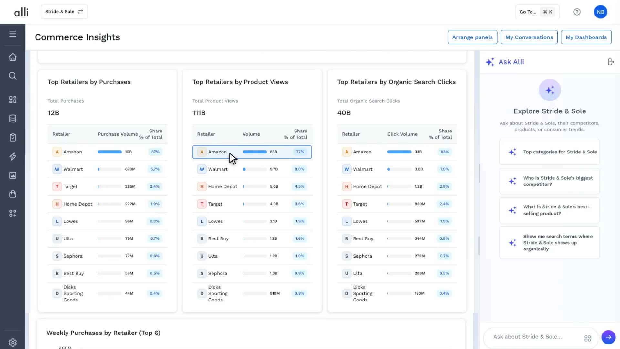
Task: Open the sidebar search icon
Action: tap(13, 76)
